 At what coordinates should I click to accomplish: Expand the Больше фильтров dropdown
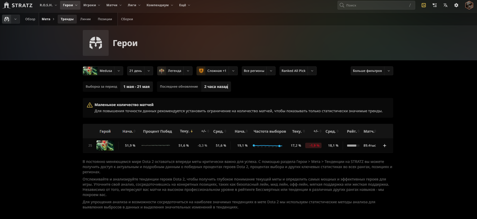[x=372, y=71]
